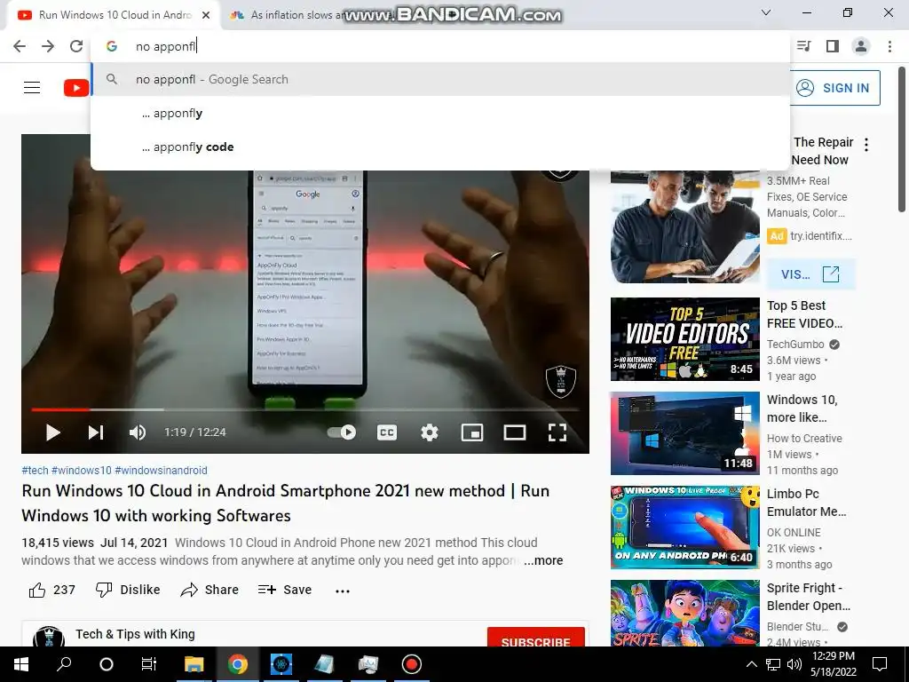Open the Tech & Tips with King channel avatar
909x682 pixels.
point(49,637)
